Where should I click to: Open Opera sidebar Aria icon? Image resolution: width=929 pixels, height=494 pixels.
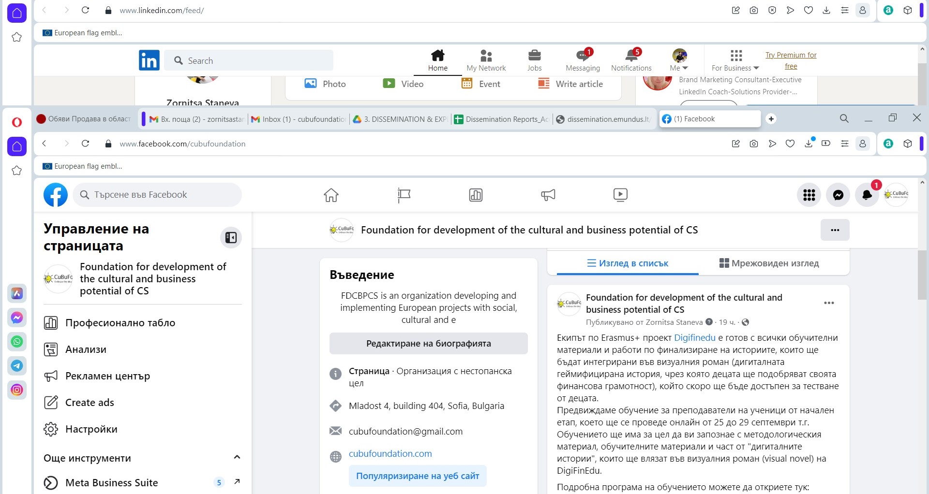click(x=17, y=293)
